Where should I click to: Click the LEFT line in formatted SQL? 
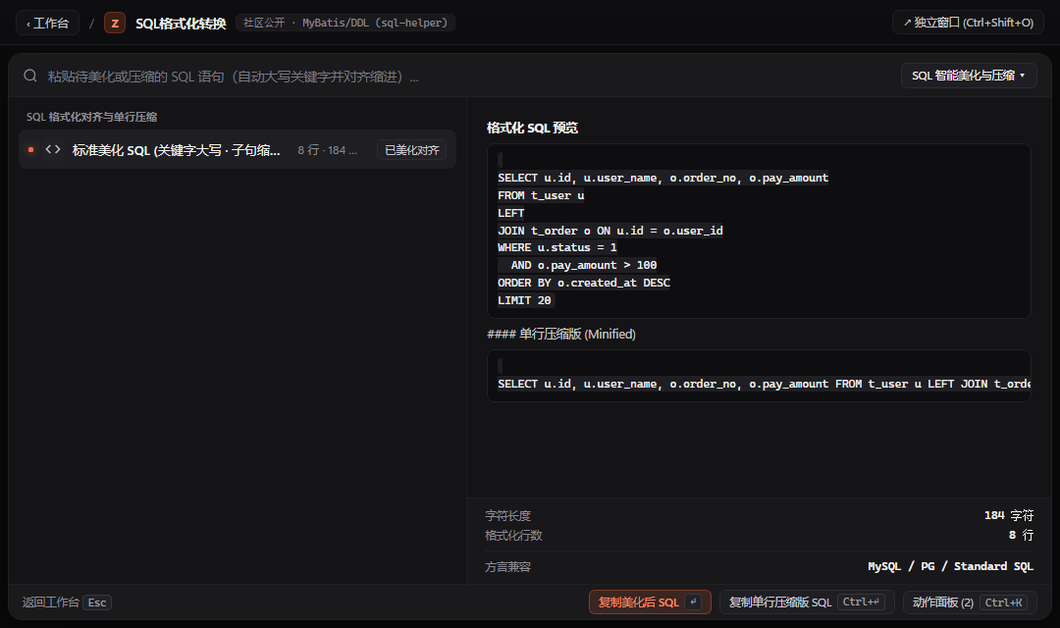tap(511, 213)
